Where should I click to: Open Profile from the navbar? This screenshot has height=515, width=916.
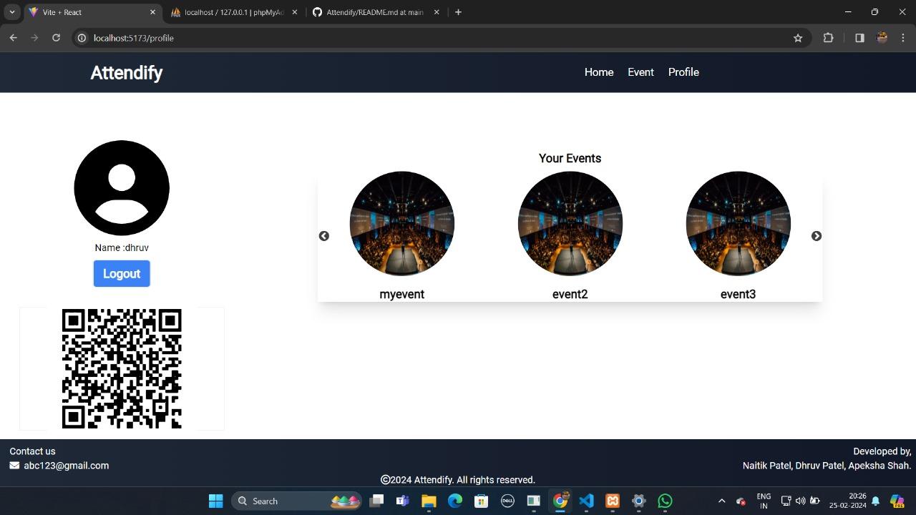[683, 72]
